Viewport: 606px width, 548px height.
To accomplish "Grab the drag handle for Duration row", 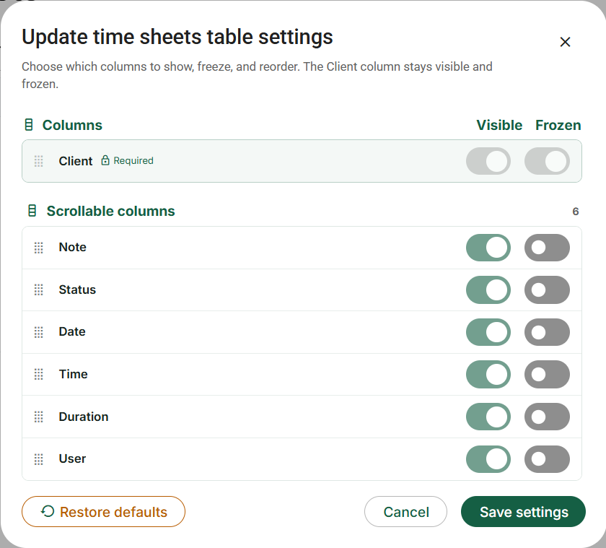I will [x=39, y=417].
